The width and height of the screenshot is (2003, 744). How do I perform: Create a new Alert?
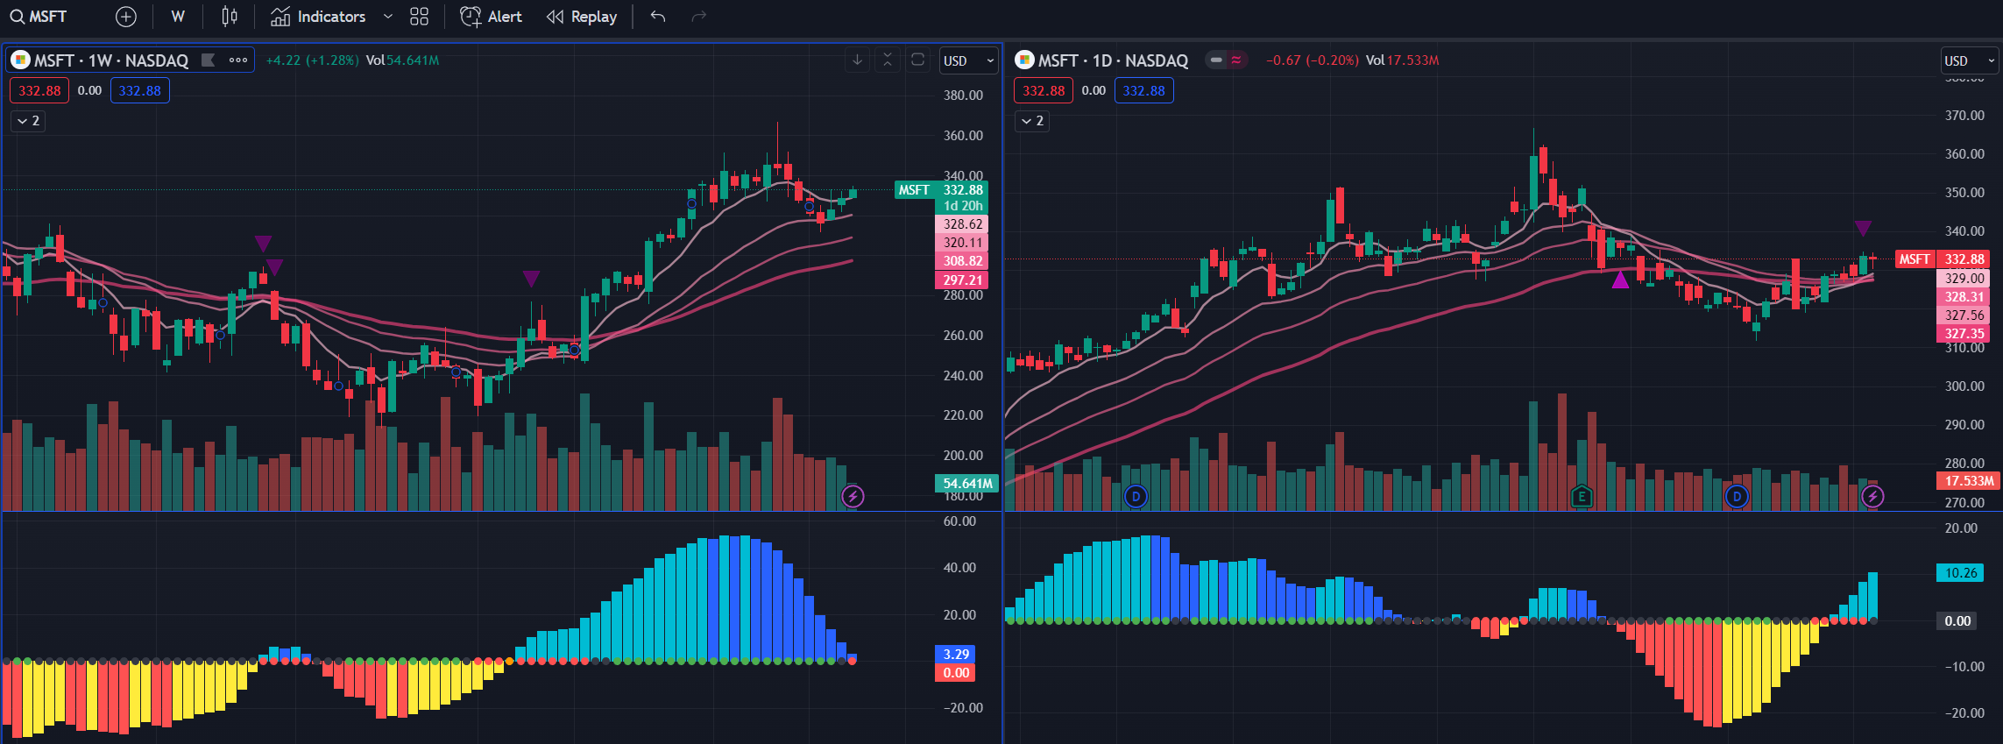491,17
